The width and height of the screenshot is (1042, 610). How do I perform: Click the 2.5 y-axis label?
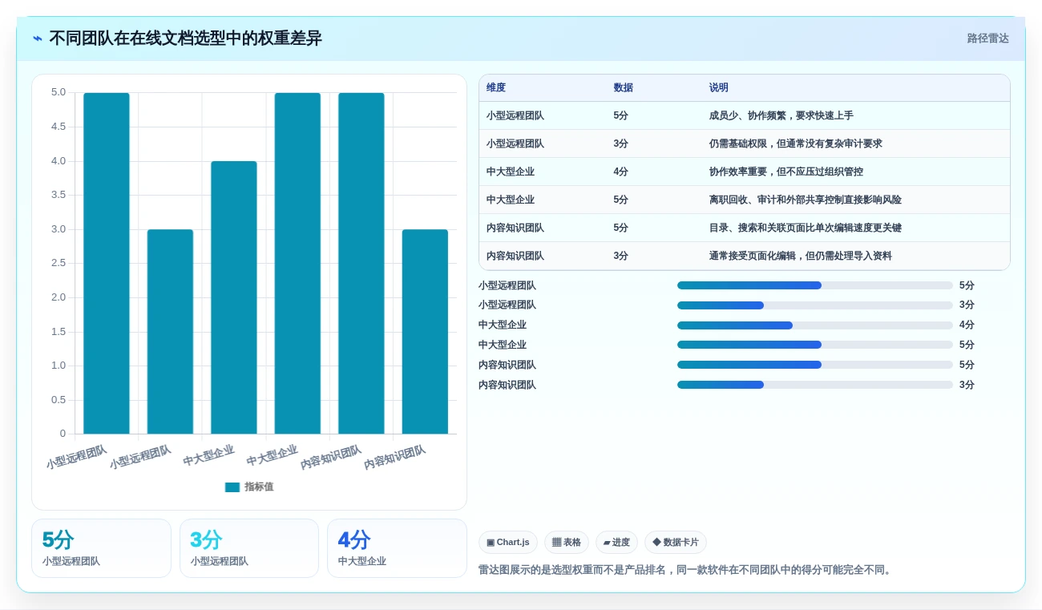59,263
